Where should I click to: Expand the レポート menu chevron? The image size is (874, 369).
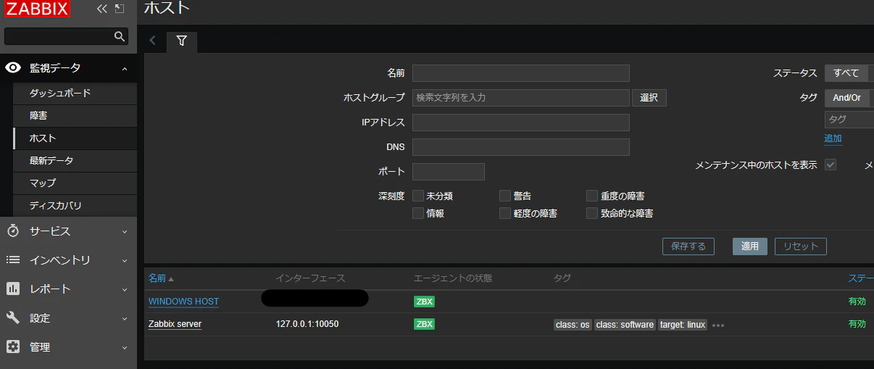point(125,289)
